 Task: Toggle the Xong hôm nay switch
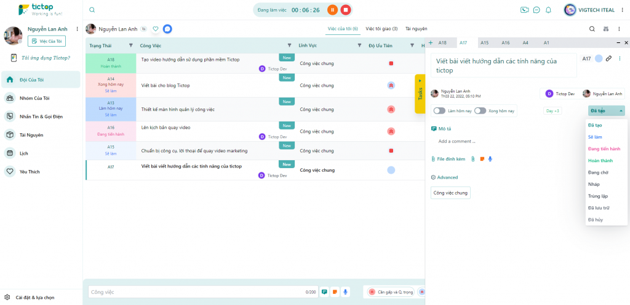coord(480,110)
